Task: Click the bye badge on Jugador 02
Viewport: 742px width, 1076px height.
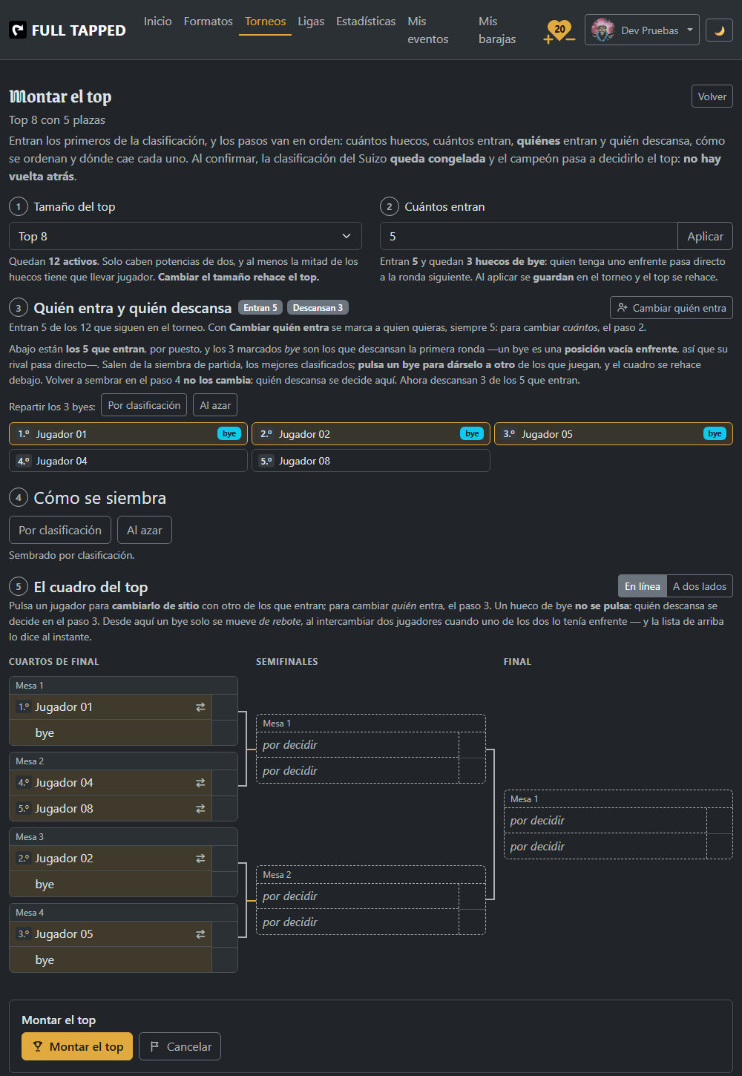Action: 472,434
